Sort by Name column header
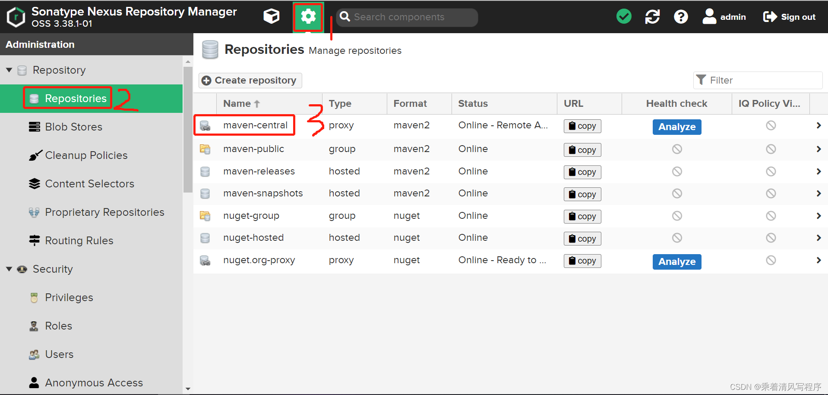 (x=269, y=103)
